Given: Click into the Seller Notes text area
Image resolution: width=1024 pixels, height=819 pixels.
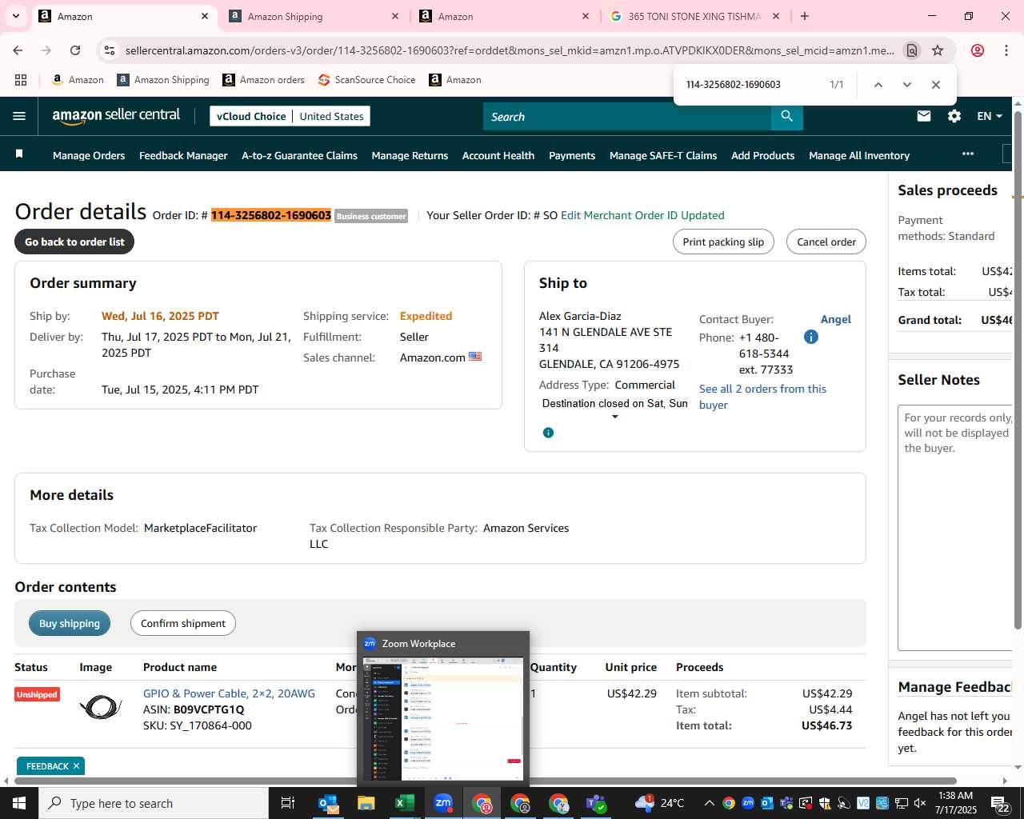Looking at the screenshot, I should coord(955,527).
